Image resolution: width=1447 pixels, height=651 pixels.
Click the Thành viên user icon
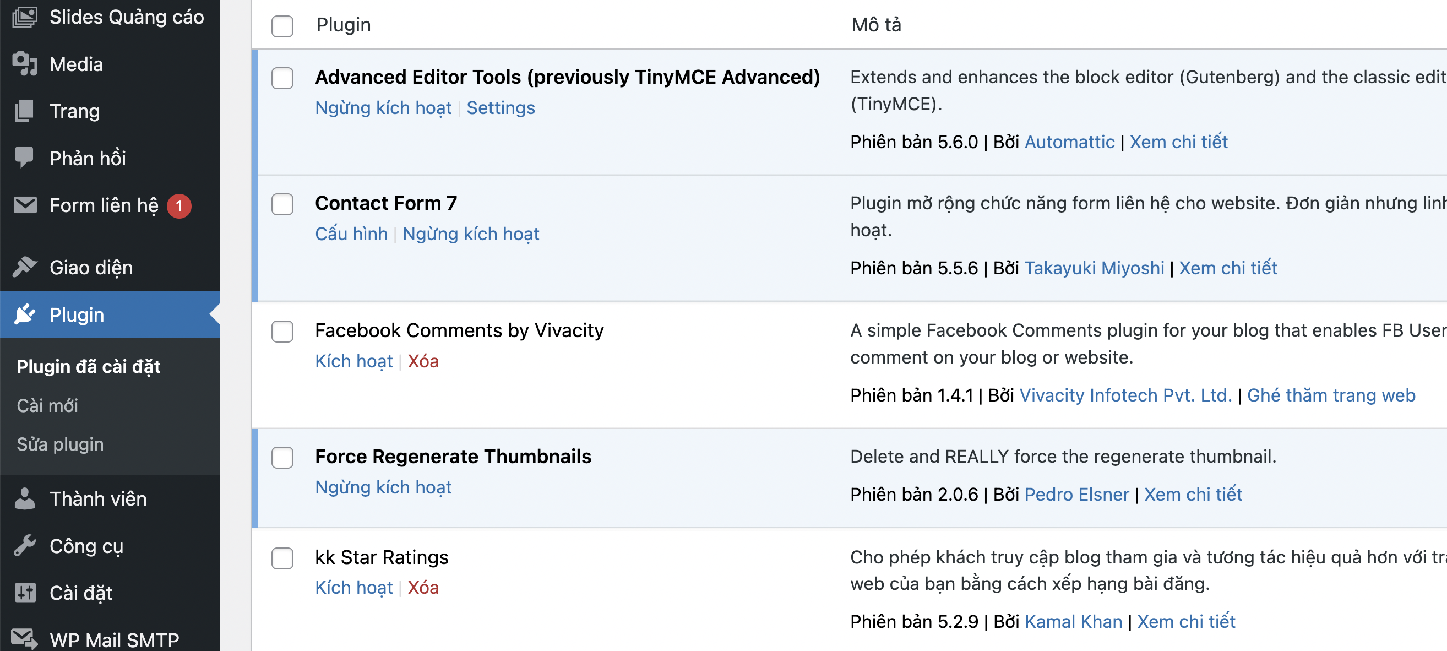(25, 499)
